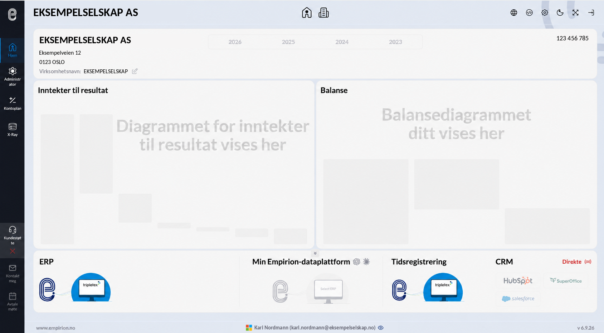The height and width of the screenshot is (333, 604).
Task: Edit Virksomhetsnavn with pencil icon
Action: click(135, 71)
